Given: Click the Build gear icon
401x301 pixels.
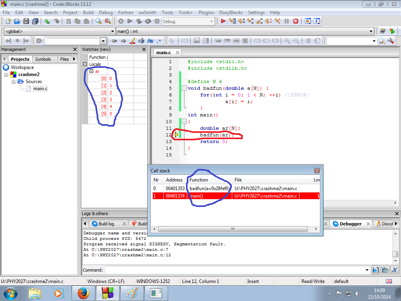Looking at the screenshot, I should [x=121, y=21].
